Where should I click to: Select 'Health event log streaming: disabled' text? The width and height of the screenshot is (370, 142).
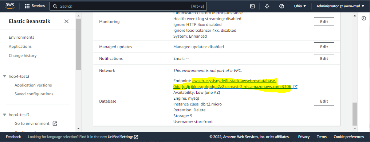[x=207, y=19]
